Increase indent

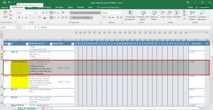(66, 18)
